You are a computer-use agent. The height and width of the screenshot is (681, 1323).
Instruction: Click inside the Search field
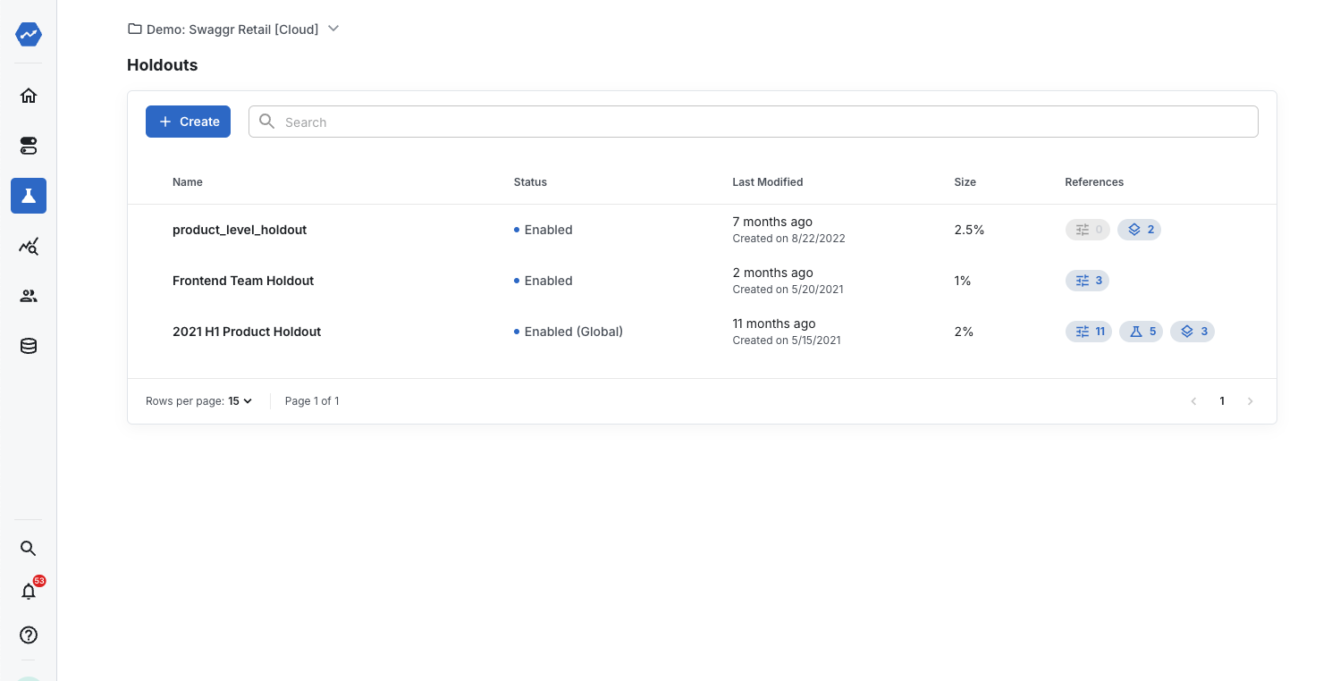pos(753,121)
